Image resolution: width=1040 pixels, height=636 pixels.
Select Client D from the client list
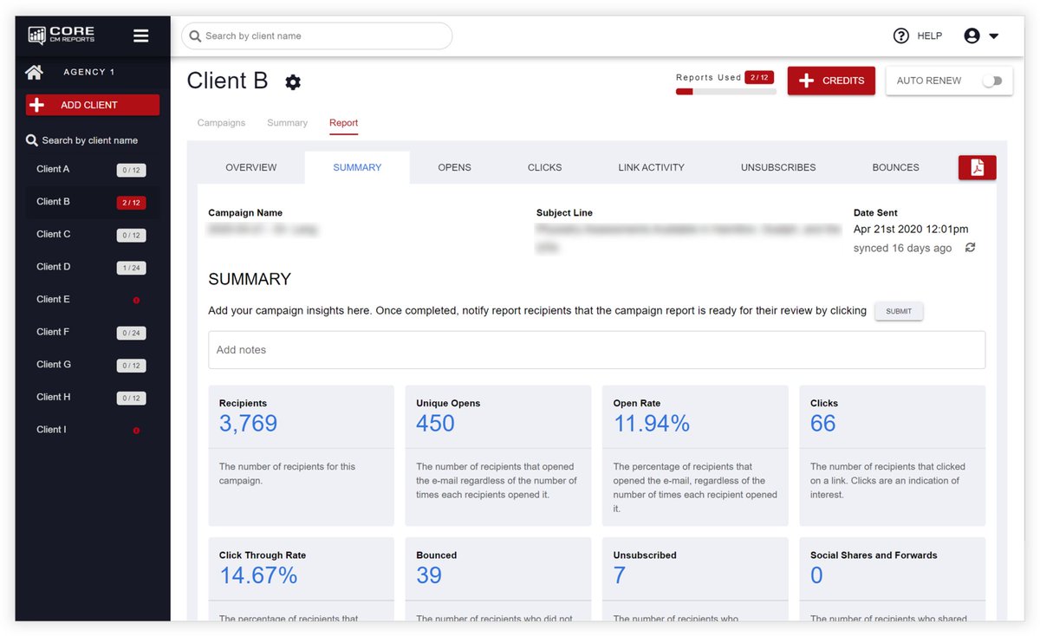52,267
